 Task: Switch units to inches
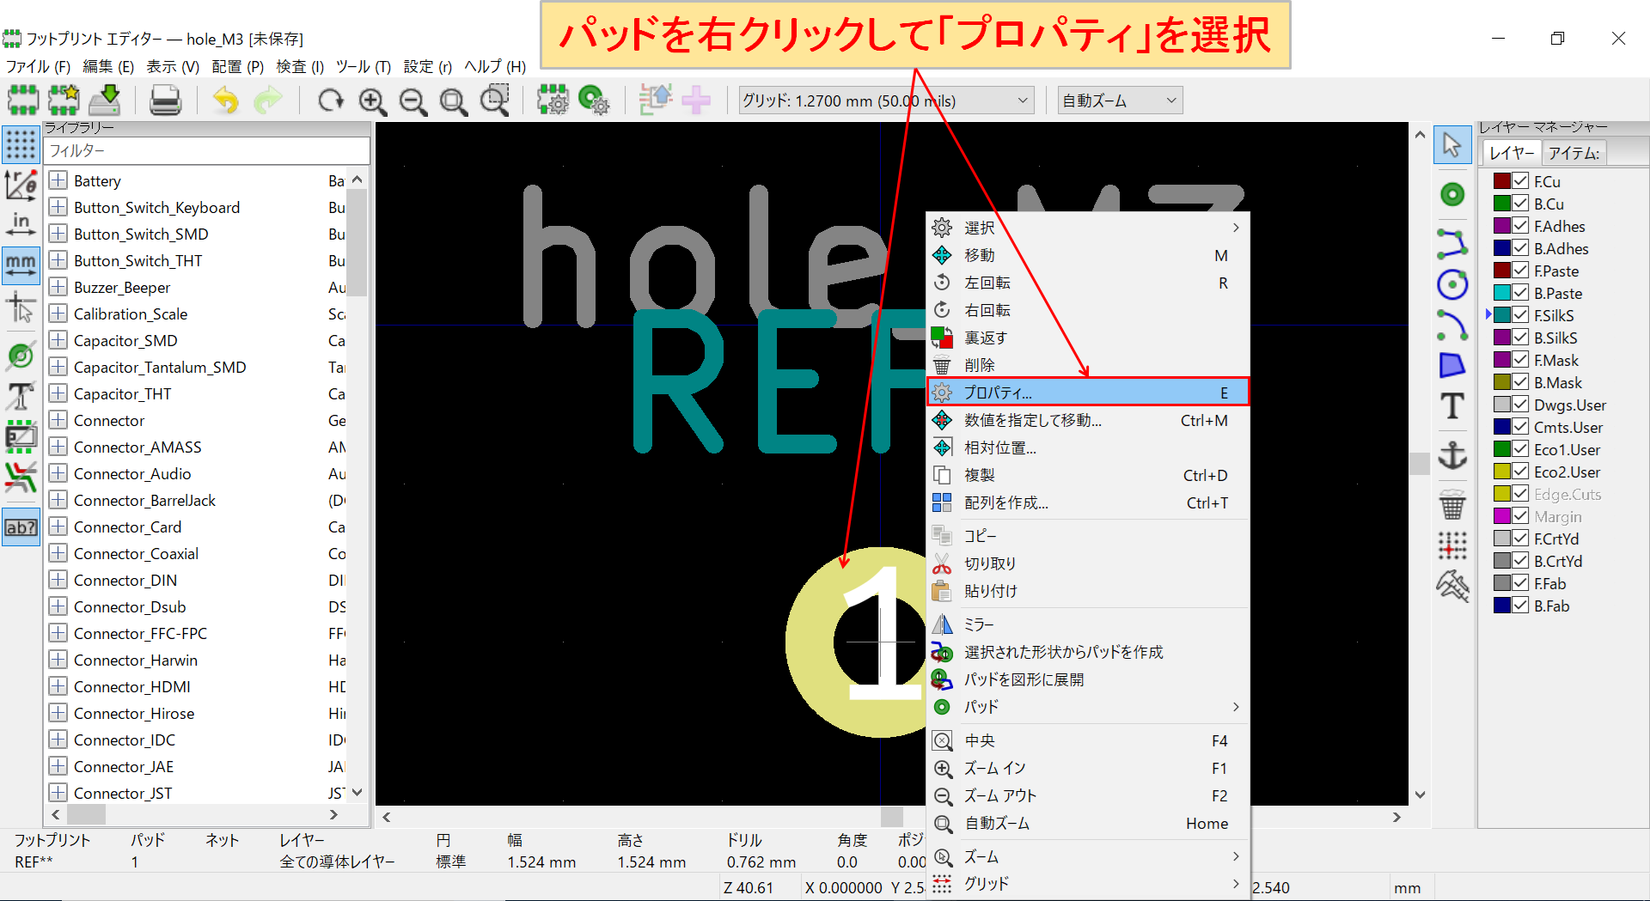[21, 223]
